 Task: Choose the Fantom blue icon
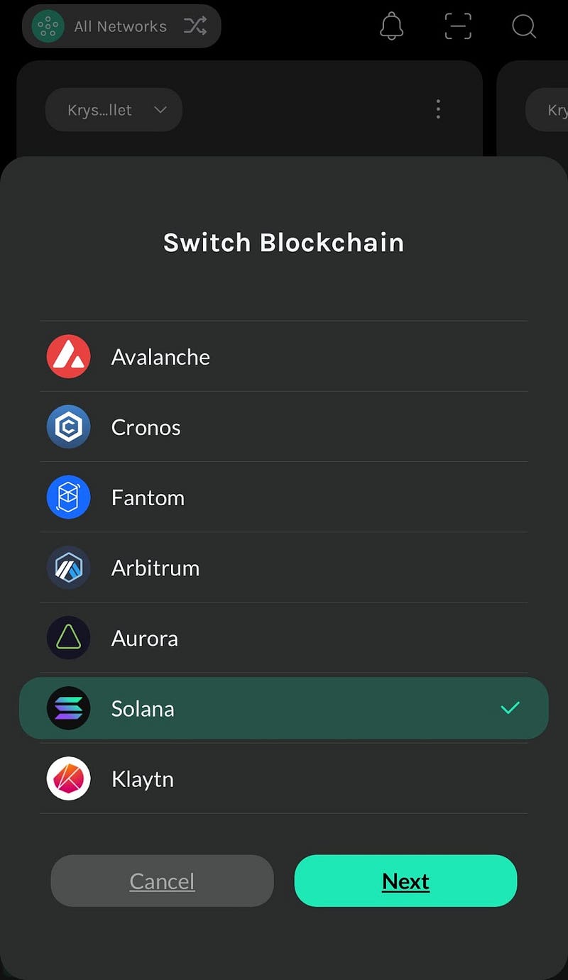pyautogui.click(x=68, y=497)
